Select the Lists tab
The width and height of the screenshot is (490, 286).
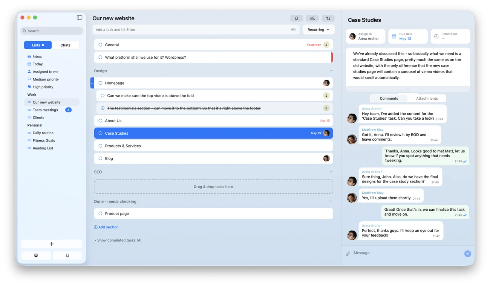(x=38, y=45)
